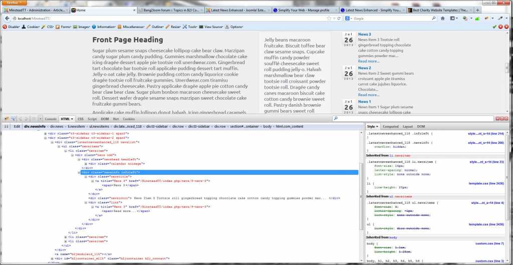Switch to the Firebug Console tab
The image size is (513, 265).
click(51, 119)
